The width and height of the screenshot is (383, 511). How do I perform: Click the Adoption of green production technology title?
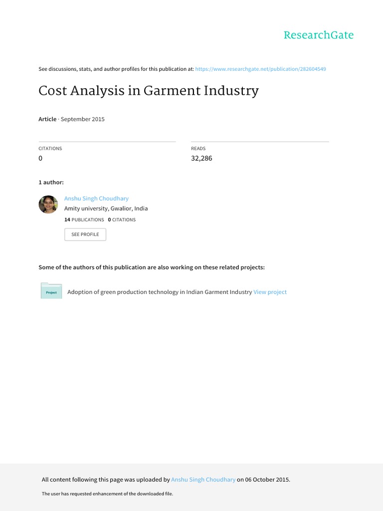[x=160, y=292]
